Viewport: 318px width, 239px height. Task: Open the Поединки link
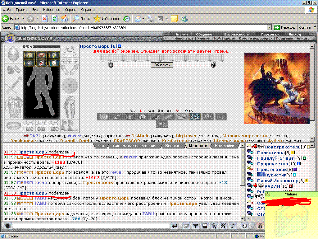pos(284,38)
